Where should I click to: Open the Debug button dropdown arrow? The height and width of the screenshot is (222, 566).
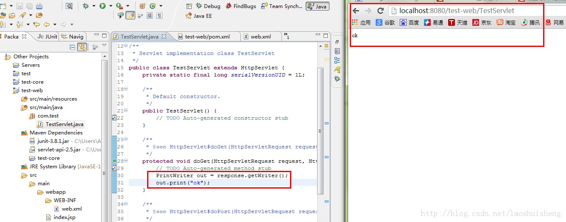pyautogui.click(x=94, y=6)
